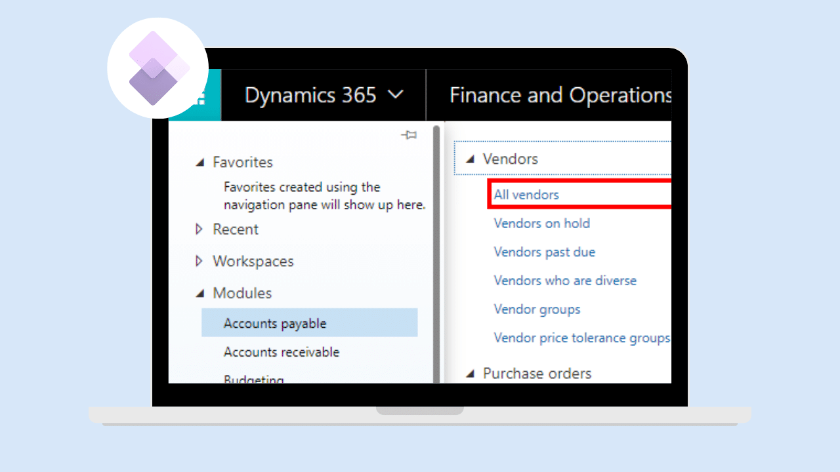
Task: Click the Purchase orders heading text
Action: 537,373
